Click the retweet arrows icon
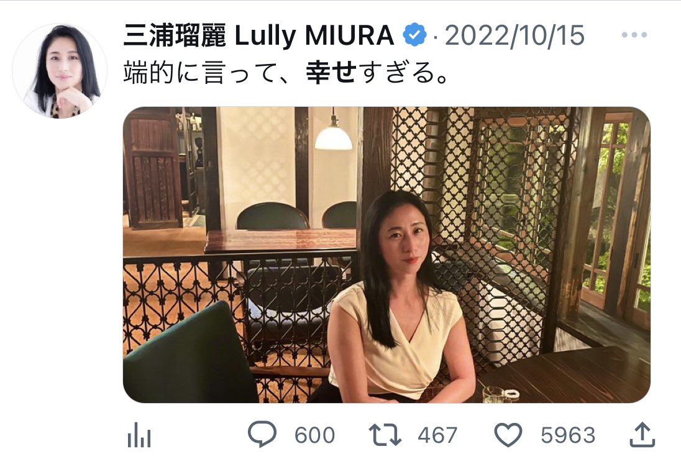681x472 pixels. coord(385,435)
